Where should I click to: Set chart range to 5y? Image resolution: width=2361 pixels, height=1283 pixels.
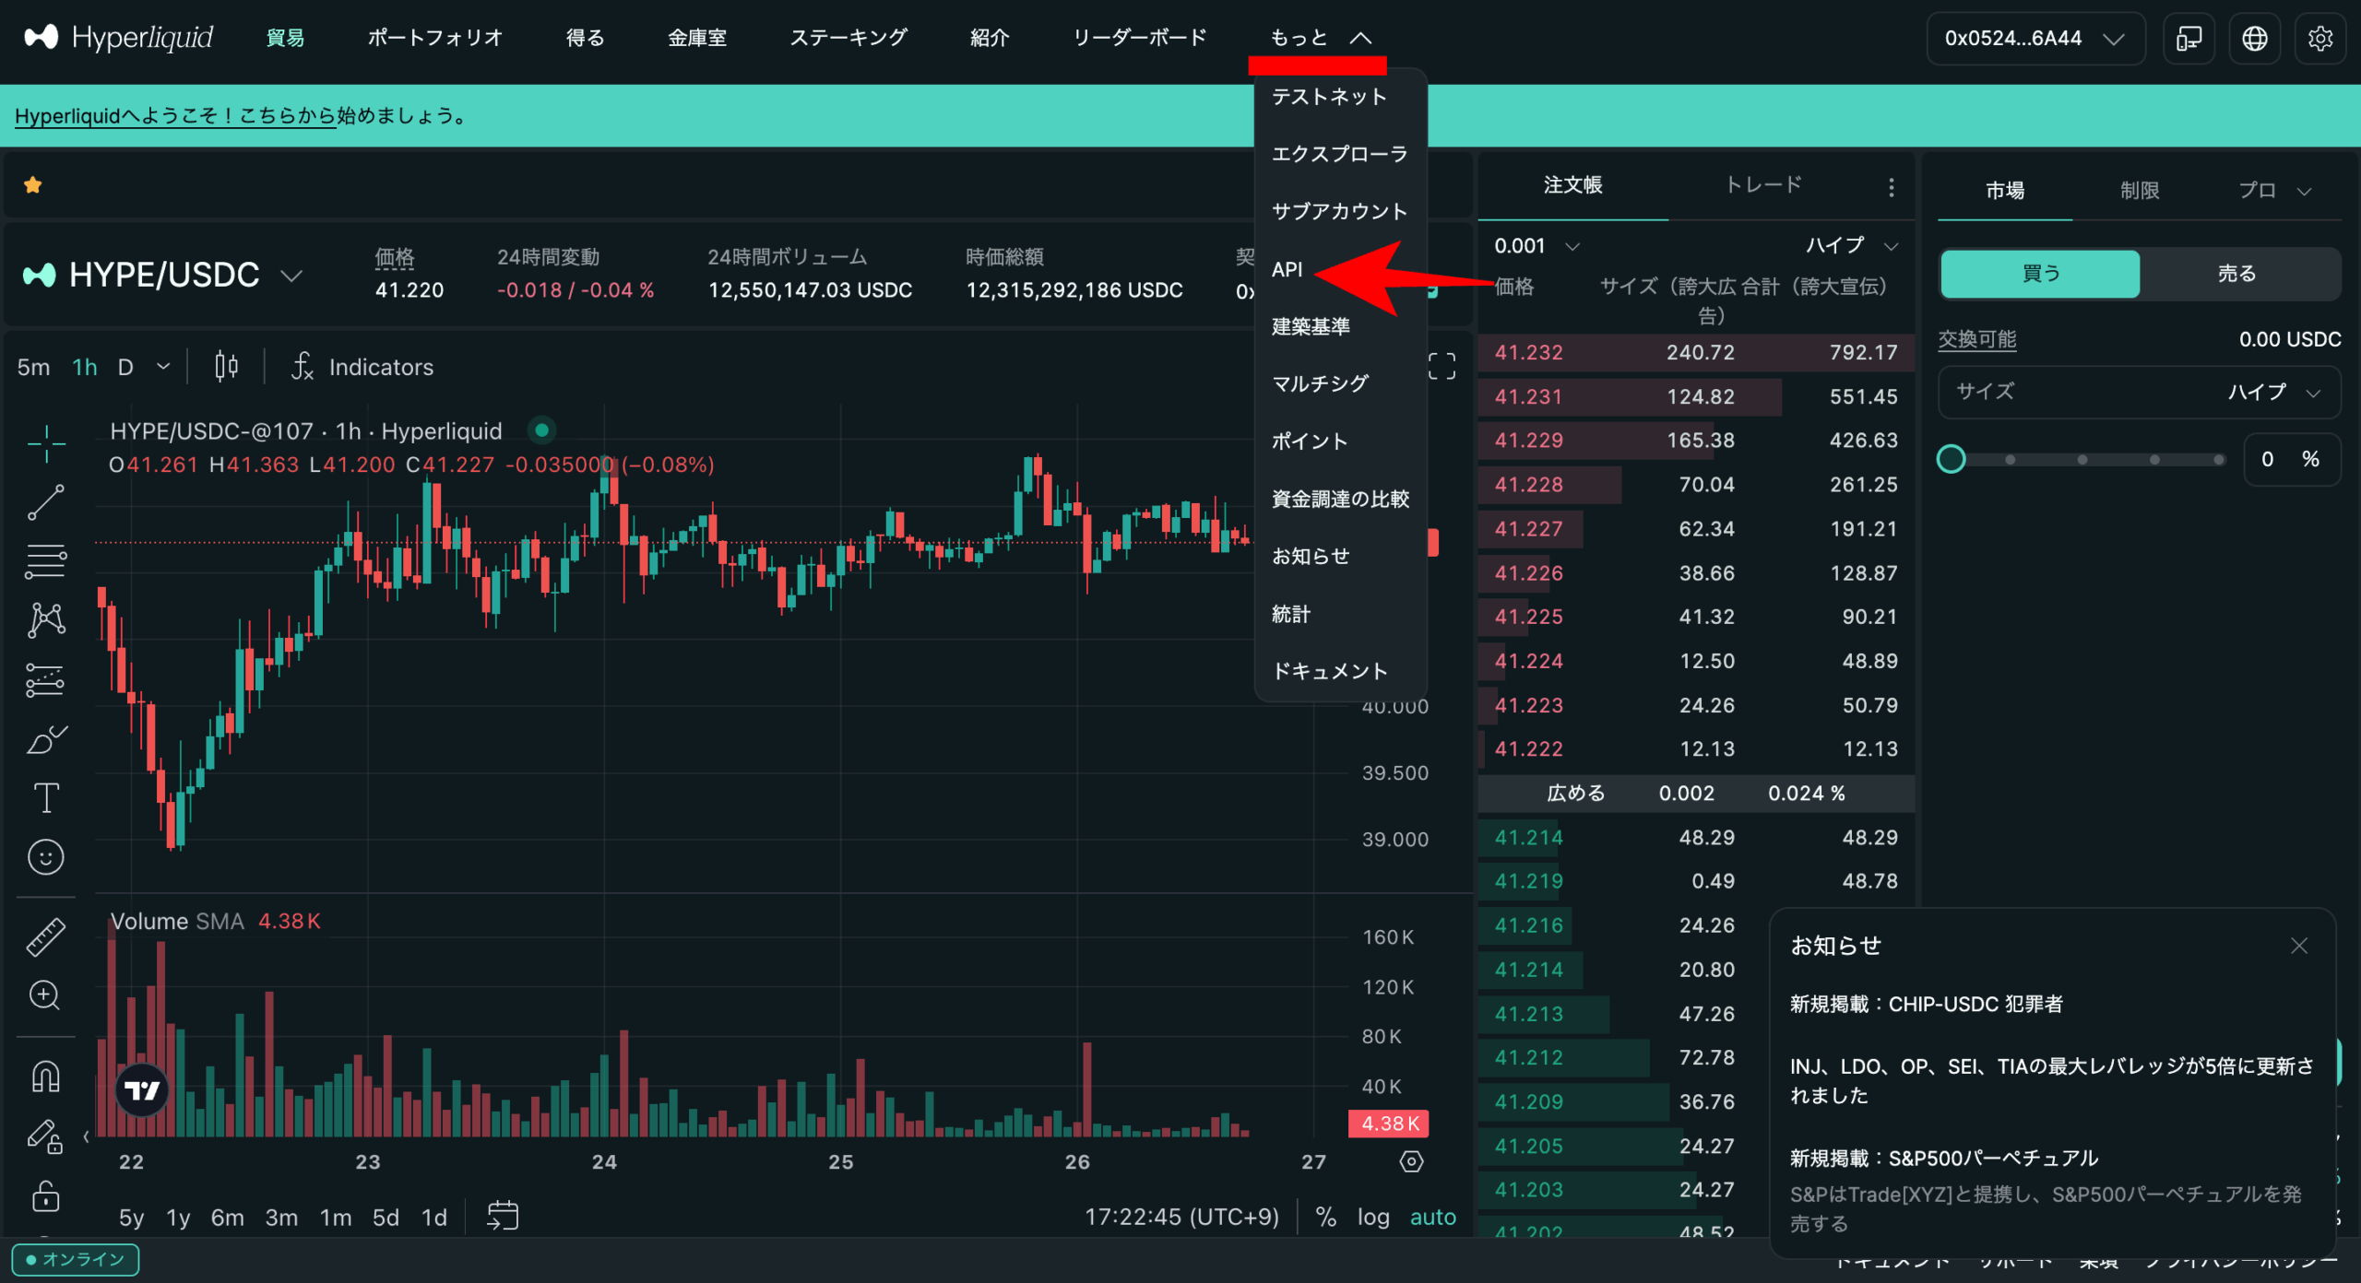click(x=131, y=1217)
